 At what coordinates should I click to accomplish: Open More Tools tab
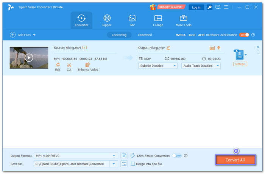(x=183, y=20)
